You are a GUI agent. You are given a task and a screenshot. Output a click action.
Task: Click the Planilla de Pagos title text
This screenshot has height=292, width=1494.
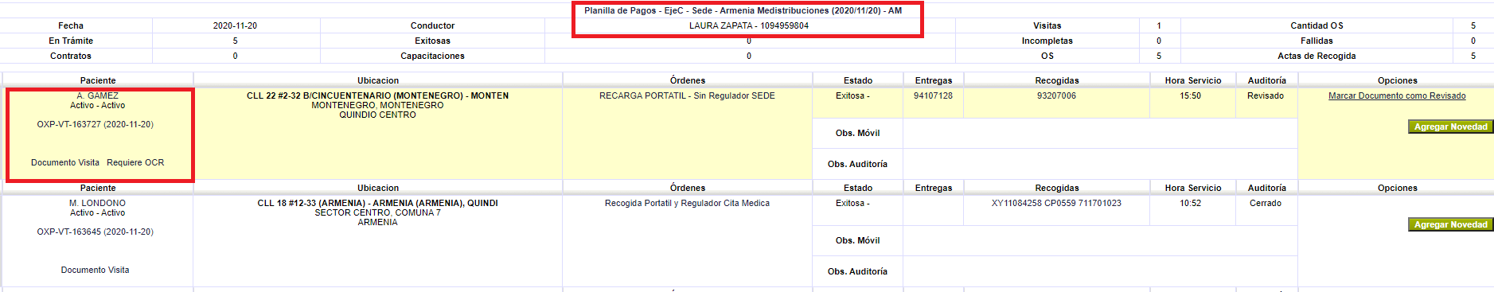[x=743, y=10]
